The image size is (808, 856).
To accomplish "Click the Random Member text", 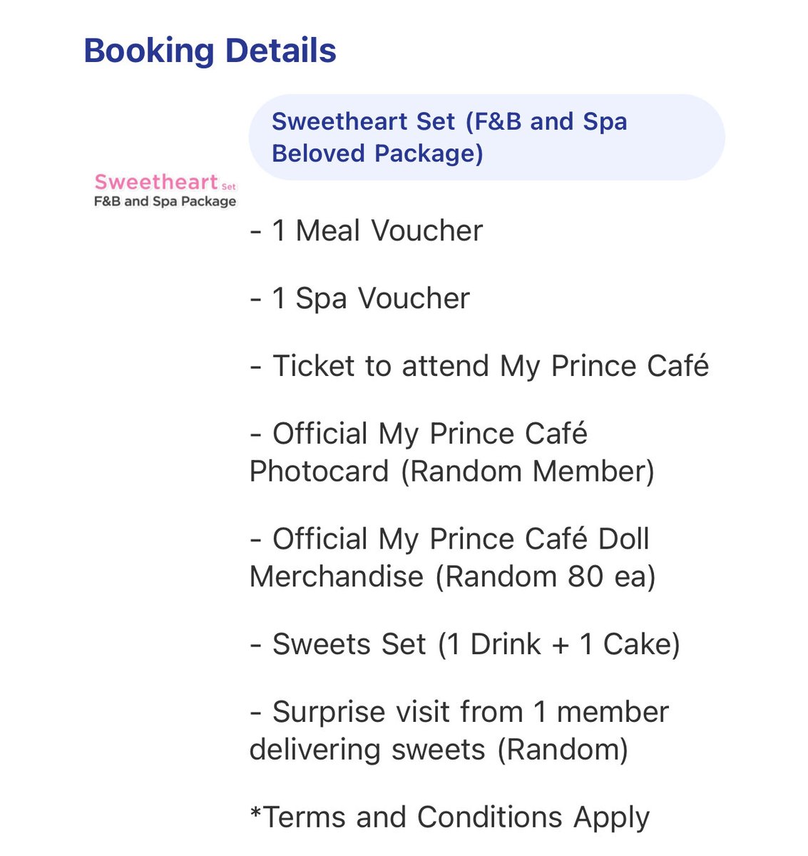I will click(x=527, y=472).
